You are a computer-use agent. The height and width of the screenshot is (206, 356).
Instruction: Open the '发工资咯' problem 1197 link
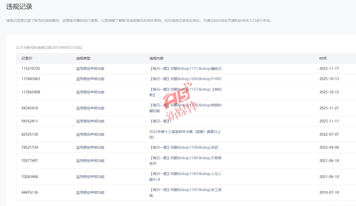pos(185,192)
